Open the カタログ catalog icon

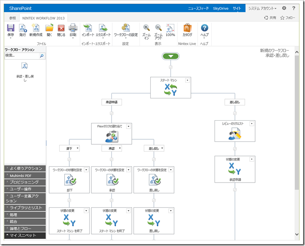[x=187, y=29]
